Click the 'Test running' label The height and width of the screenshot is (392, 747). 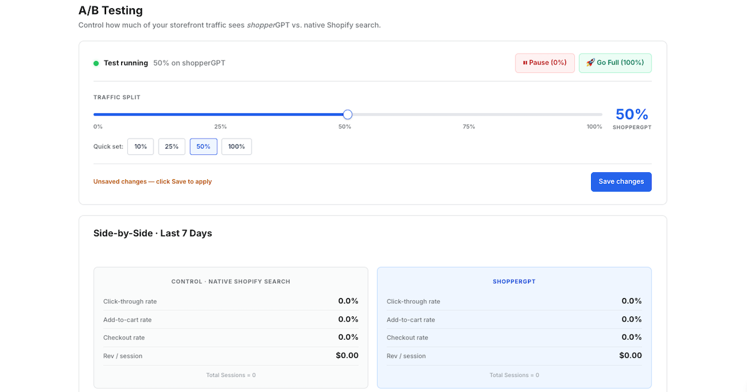pos(126,63)
